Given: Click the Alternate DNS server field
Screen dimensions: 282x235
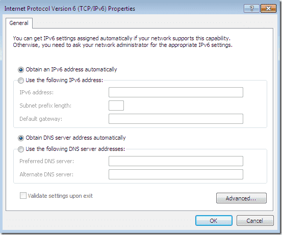Looking at the screenshot, I should coord(176,174).
